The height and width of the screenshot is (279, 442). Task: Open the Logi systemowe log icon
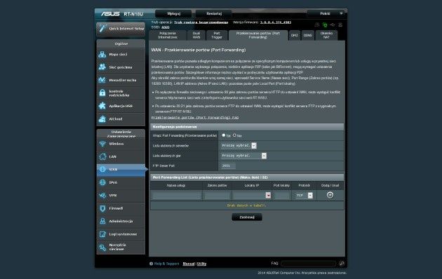(102, 234)
